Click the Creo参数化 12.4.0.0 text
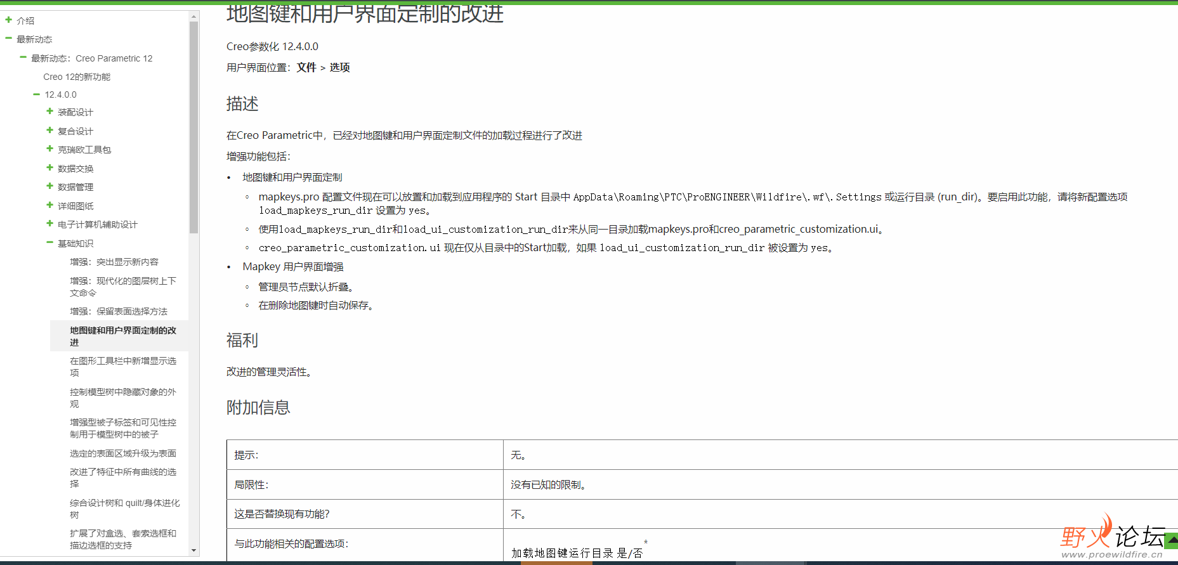 pyautogui.click(x=272, y=46)
